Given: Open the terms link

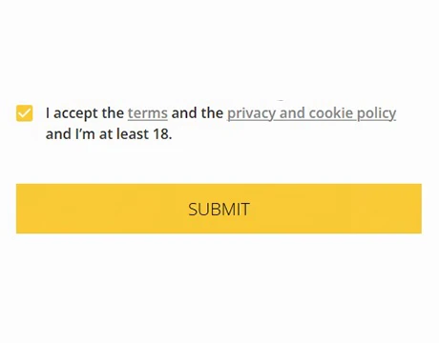Looking at the screenshot, I should tap(148, 113).
